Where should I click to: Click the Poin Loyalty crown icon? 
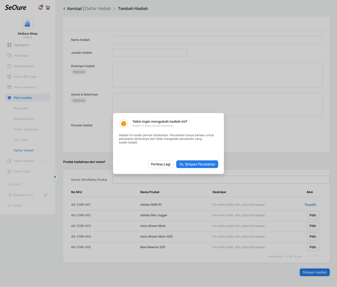(x=9, y=98)
